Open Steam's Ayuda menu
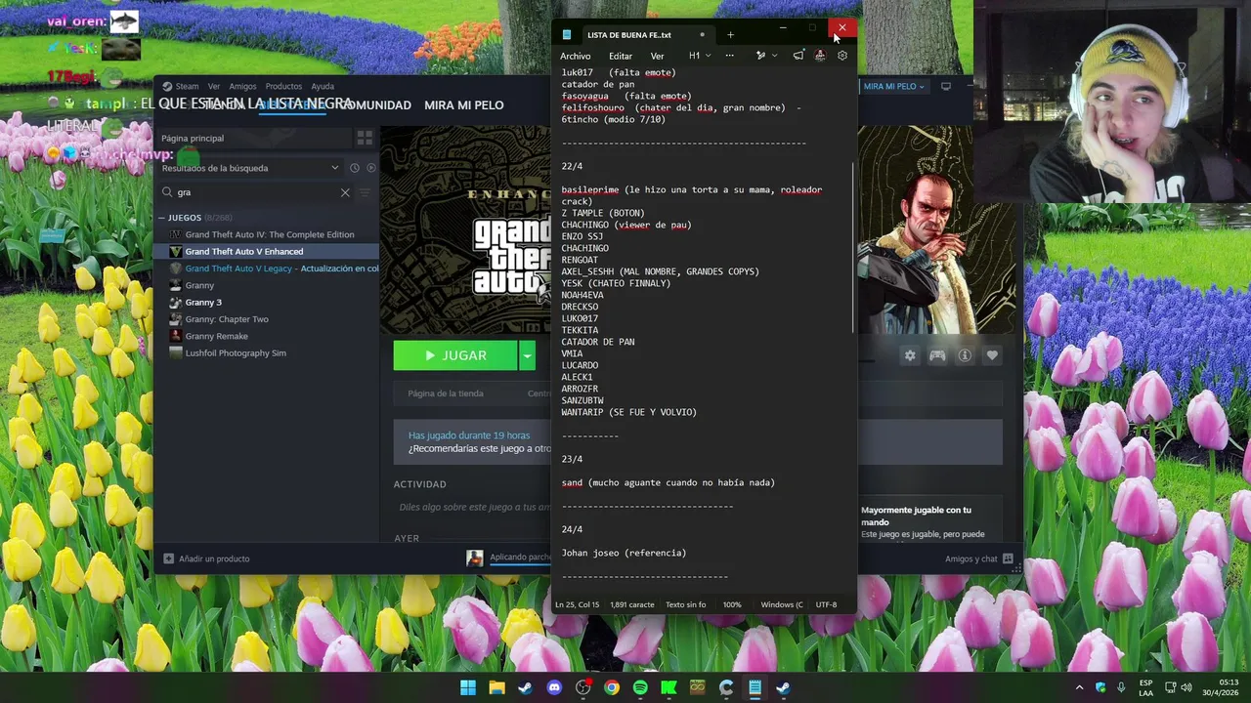1251x703 pixels. click(x=323, y=86)
